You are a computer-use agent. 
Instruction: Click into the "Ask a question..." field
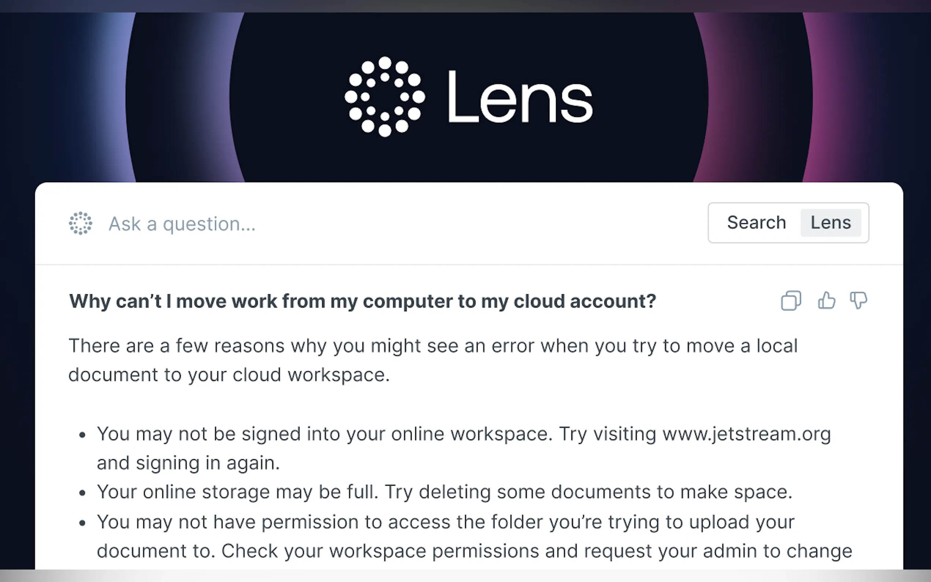(346, 224)
